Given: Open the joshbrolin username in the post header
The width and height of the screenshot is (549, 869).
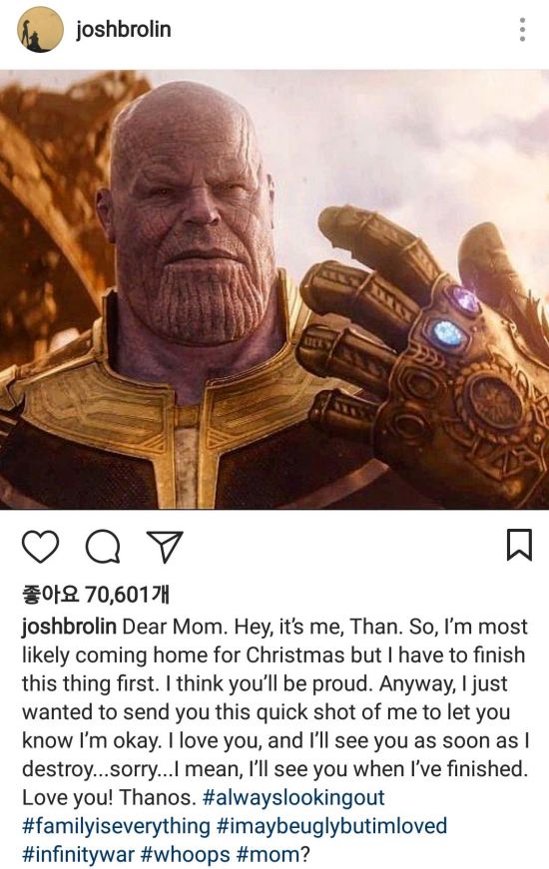Looking at the screenshot, I should (x=123, y=29).
